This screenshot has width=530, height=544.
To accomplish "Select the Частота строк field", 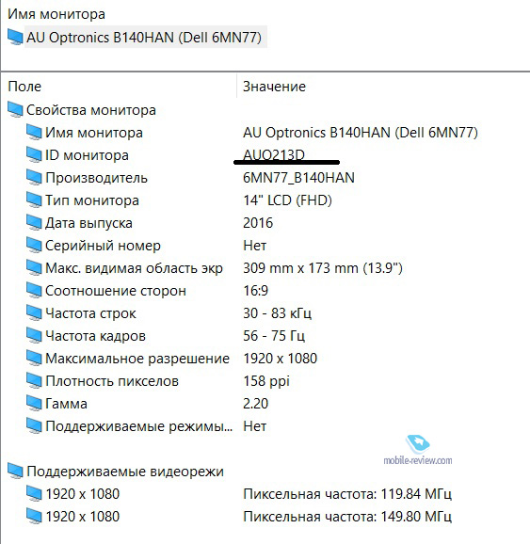I will 90,313.
